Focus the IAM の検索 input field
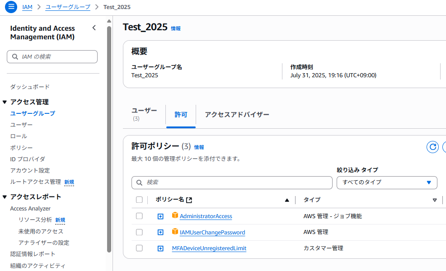Screen dimensions: 446x271 click(x=52, y=56)
